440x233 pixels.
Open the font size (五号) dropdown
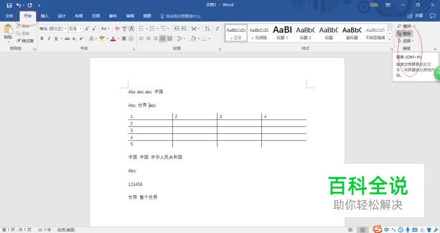81,29
